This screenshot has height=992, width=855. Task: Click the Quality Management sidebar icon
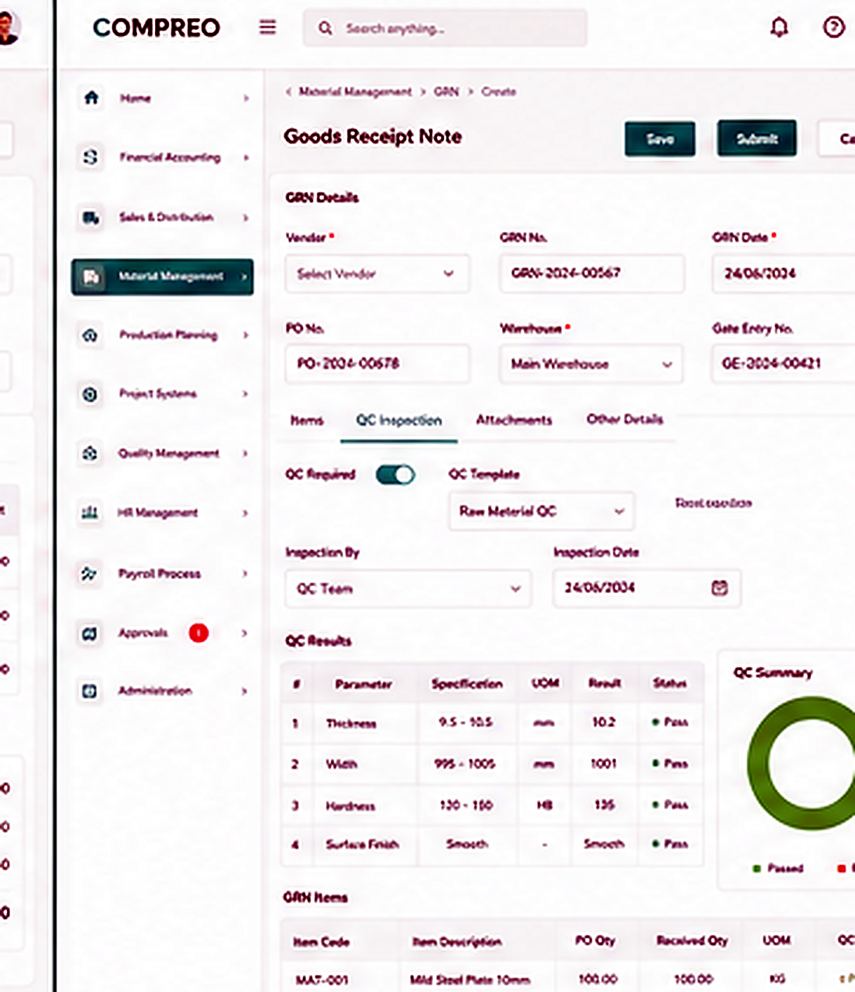pyautogui.click(x=90, y=453)
